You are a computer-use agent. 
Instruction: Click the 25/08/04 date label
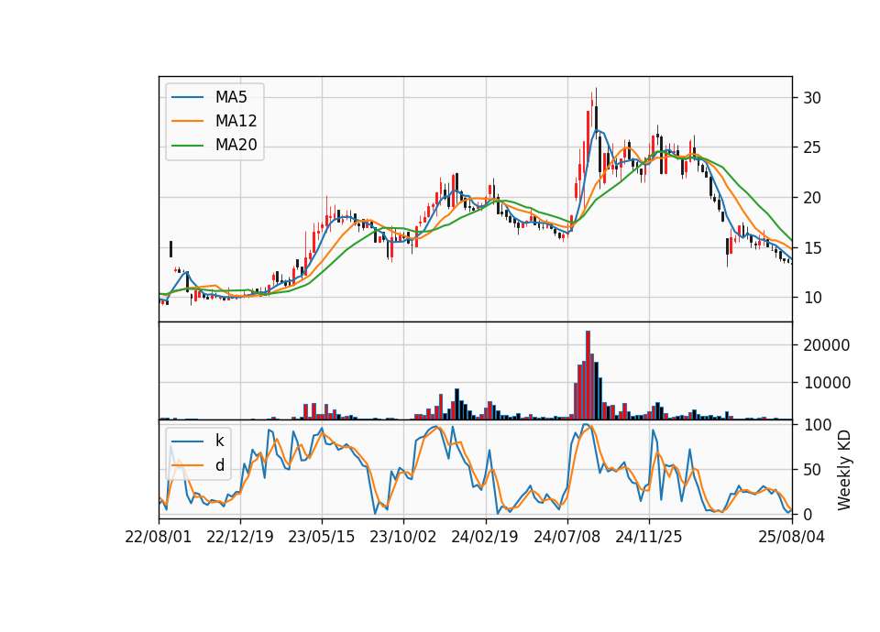pyautogui.click(x=791, y=537)
